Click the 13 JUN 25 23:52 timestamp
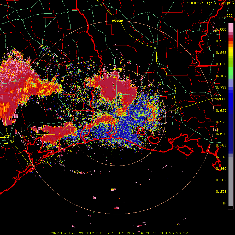The width and height of the screenshot is (235, 235). point(171,233)
